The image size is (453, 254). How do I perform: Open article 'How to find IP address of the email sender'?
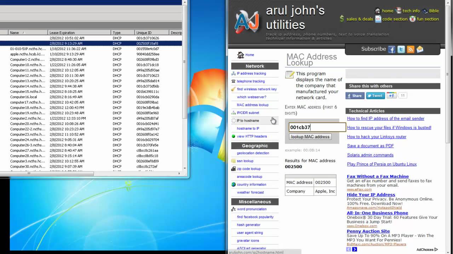(x=386, y=119)
